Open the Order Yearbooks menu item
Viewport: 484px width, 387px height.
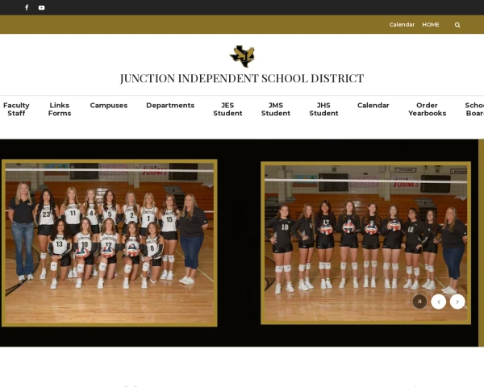428,110
